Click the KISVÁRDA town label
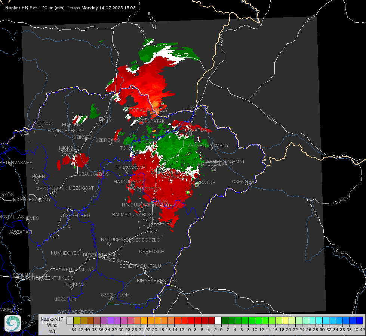Viewport: 366px width, 336px height. pos(196,130)
